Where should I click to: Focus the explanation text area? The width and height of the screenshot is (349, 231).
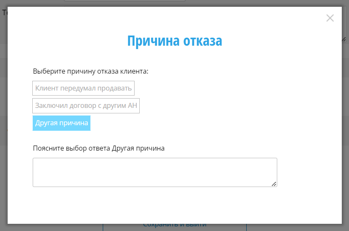click(x=155, y=172)
